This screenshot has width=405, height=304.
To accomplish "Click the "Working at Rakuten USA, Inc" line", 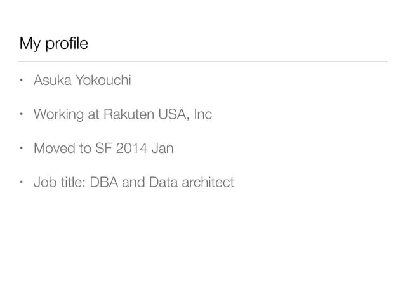I will (123, 115).
